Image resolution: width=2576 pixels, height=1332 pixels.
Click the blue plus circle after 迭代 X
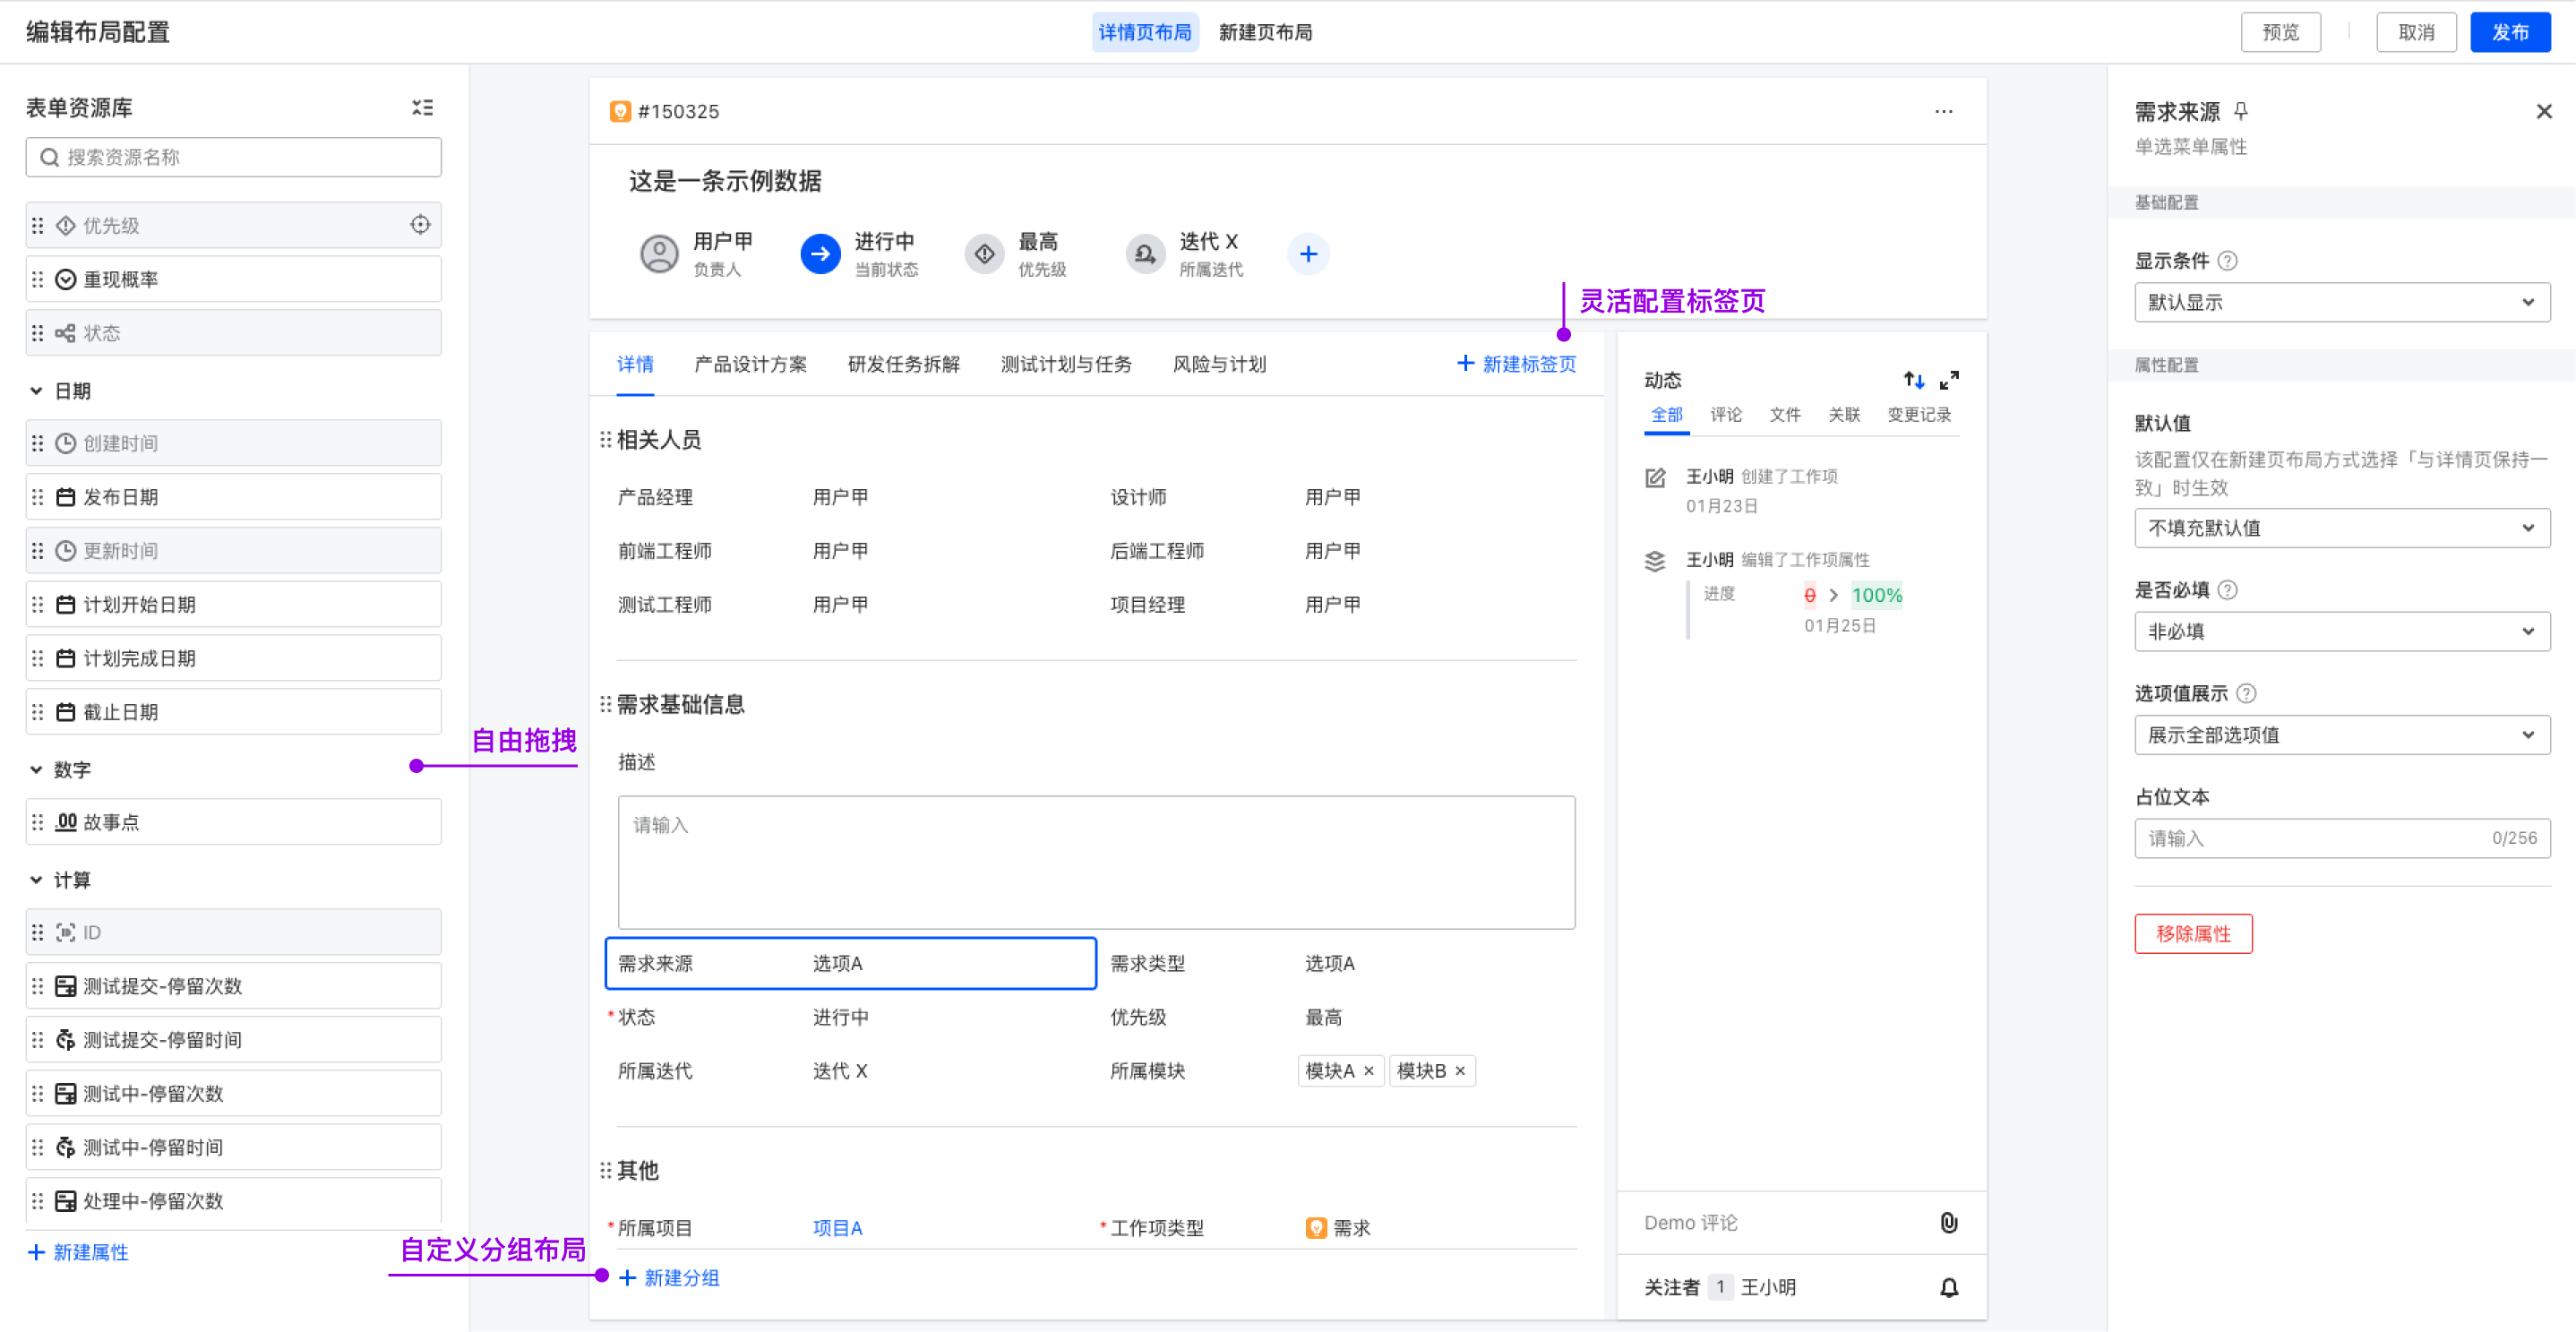tap(1308, 254)
